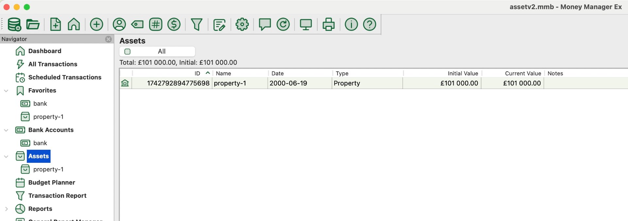Open Scheduled Transactions in the Navigator
The height and width of the screenshot is (221, 628).
pos(64,77)
